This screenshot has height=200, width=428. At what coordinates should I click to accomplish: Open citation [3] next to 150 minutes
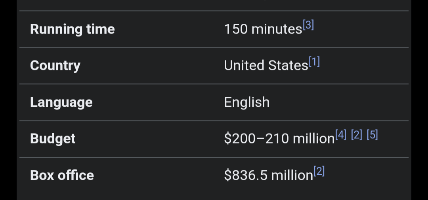point(308,25)
